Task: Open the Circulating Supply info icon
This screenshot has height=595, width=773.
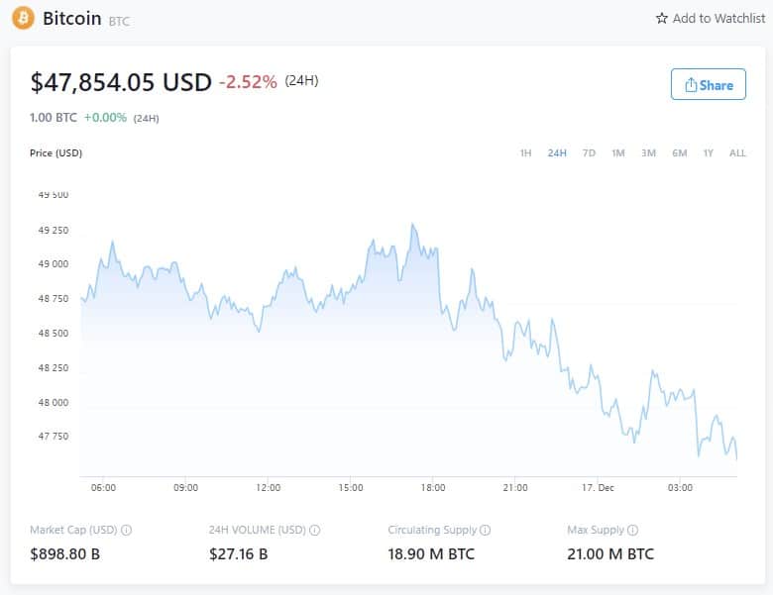Action: pyautogui.click(x=485, y=530)
